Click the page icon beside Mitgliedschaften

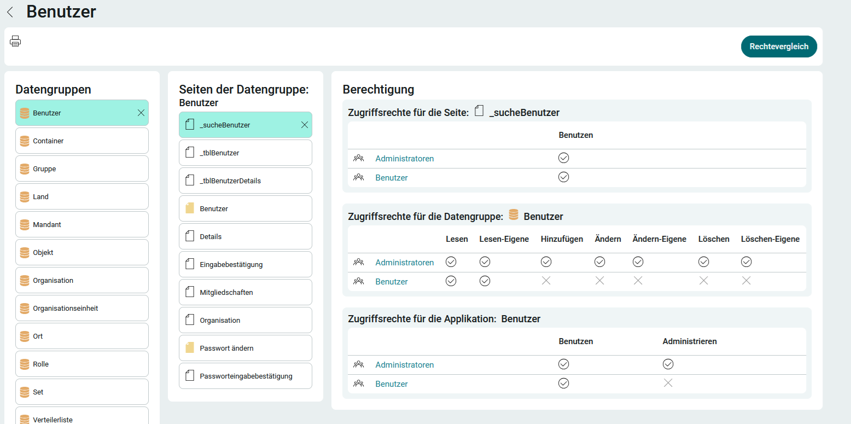190,292
